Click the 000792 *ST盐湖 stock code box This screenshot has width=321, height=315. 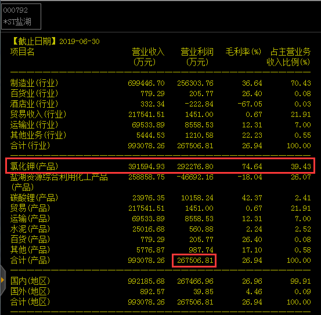pos(21,16)
